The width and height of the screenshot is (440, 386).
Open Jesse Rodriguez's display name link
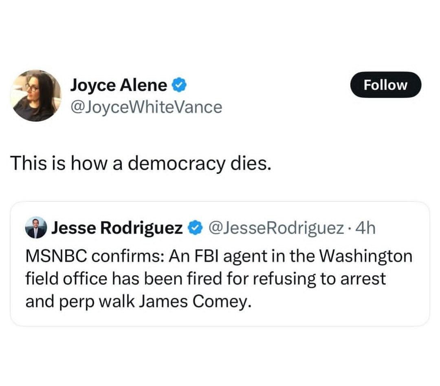pyautogui.click(x=117, y=228)
